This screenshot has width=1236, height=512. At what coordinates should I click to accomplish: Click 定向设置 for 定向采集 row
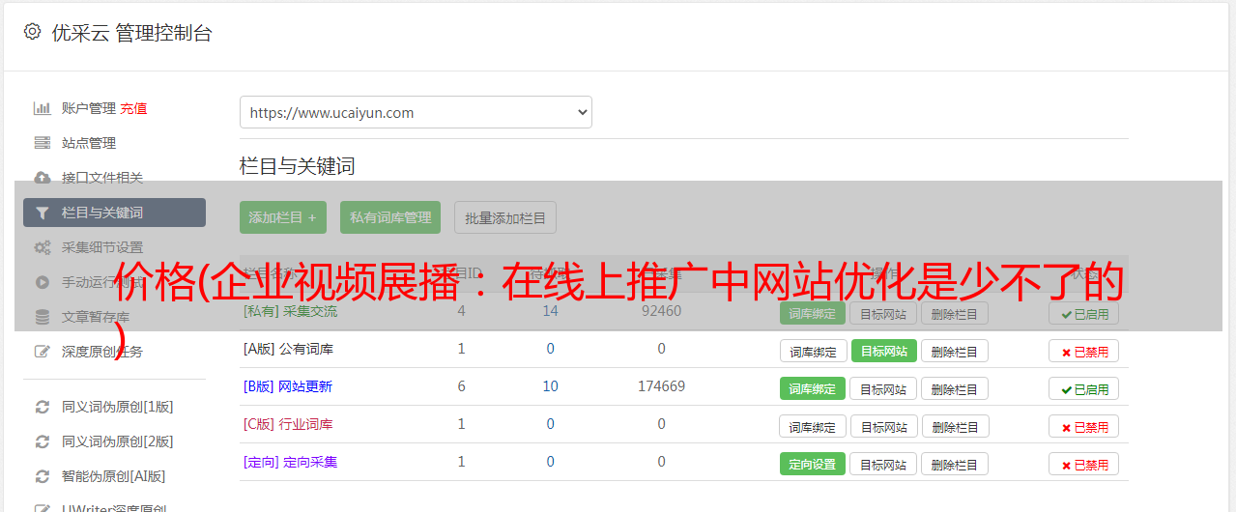coord(813,464)
